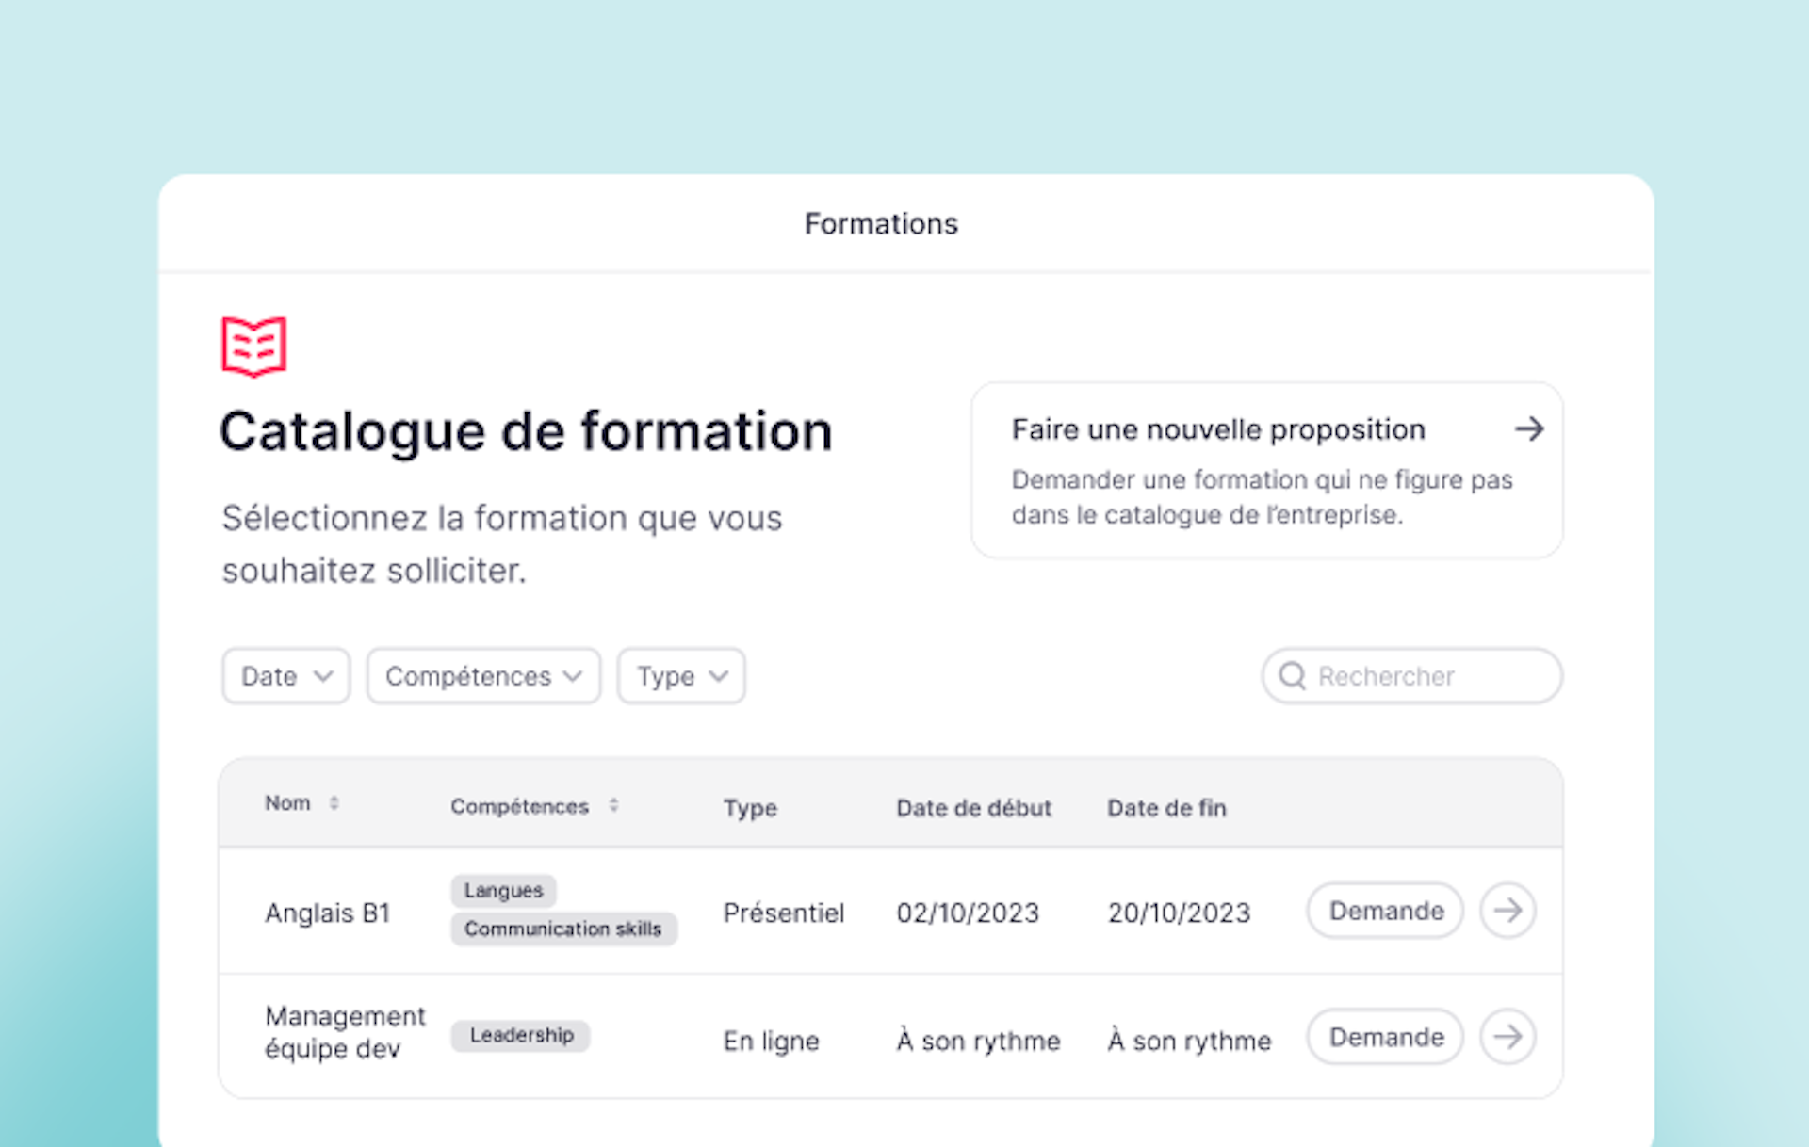The width and height of the screenshot is (1809, 1147).
Task: Click Demande button for Anglais B1
Action: coord(1385,911)
